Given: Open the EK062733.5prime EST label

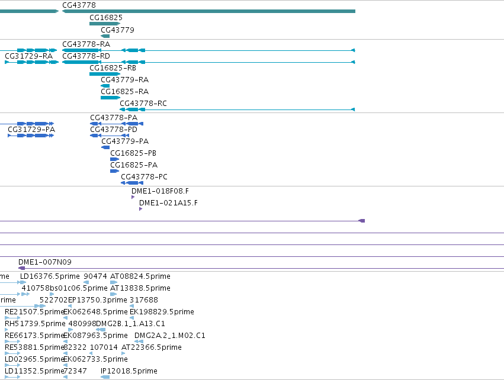Looking at the screenshot, I should (95, 359).
